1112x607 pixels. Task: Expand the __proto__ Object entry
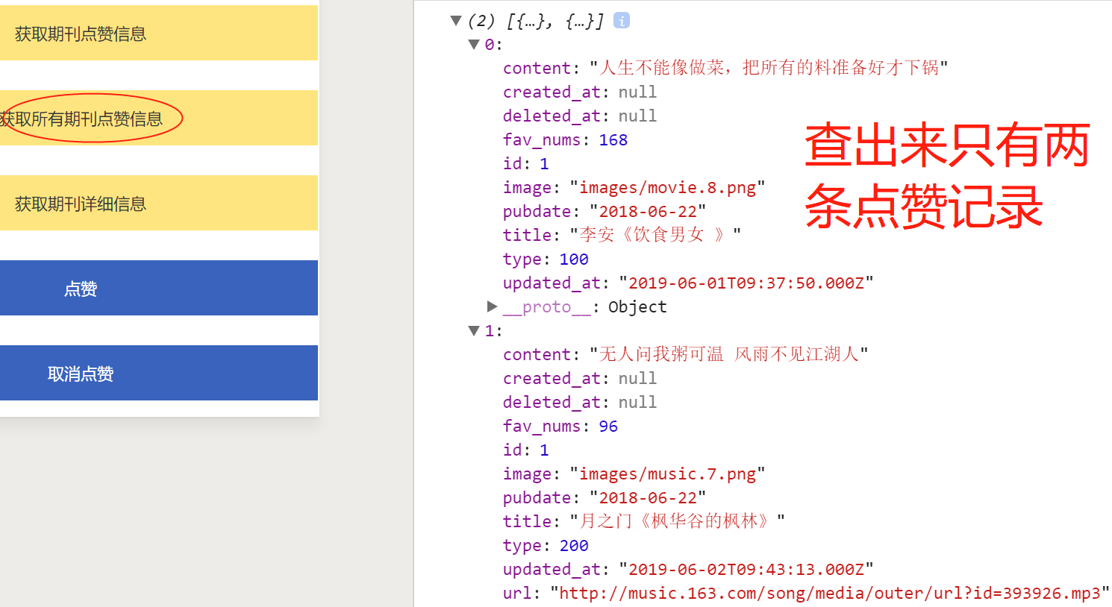[x=492, y=306]
